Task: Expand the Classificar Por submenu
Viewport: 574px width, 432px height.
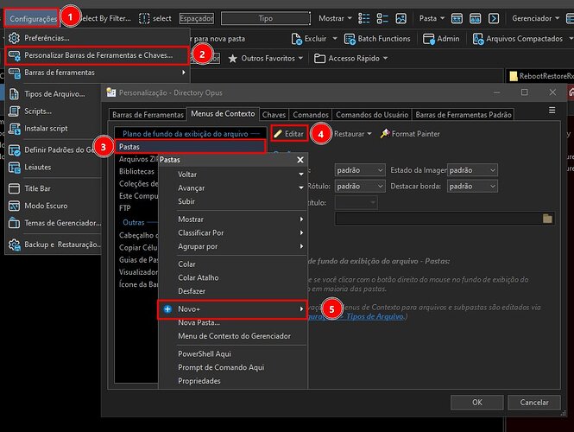Action: 233,232
